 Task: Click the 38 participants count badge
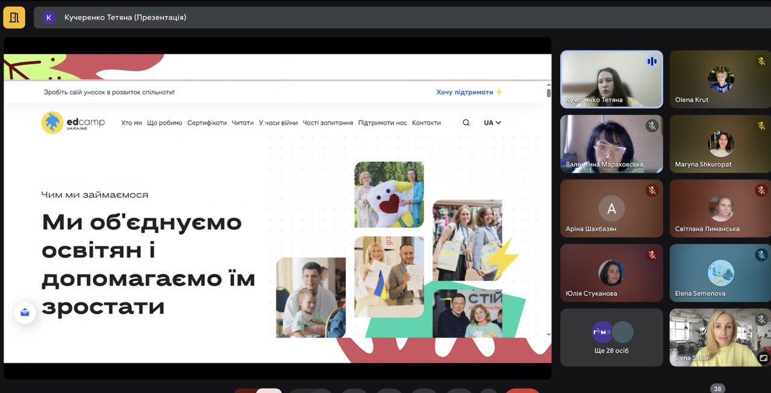coord(717,389)
